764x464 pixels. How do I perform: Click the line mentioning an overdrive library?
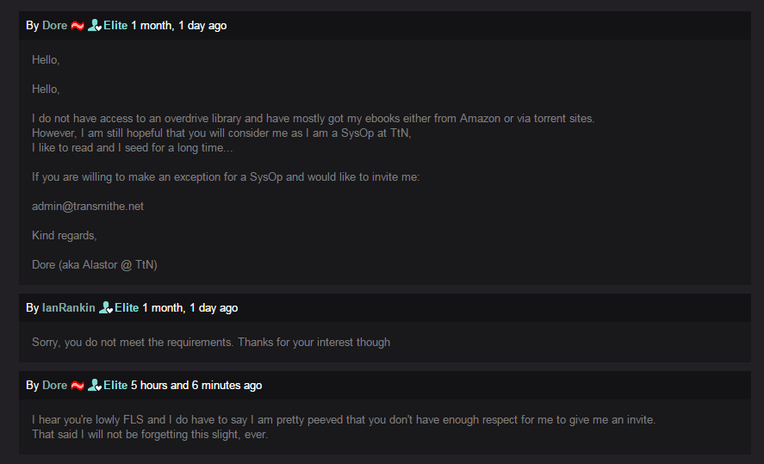(313, 119)
